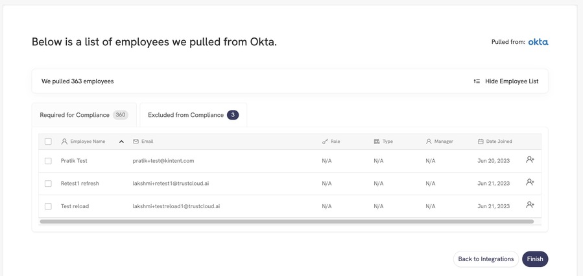Collapse list with Hide Employee List
Screen dimensions: 583x276
point(506,81)
